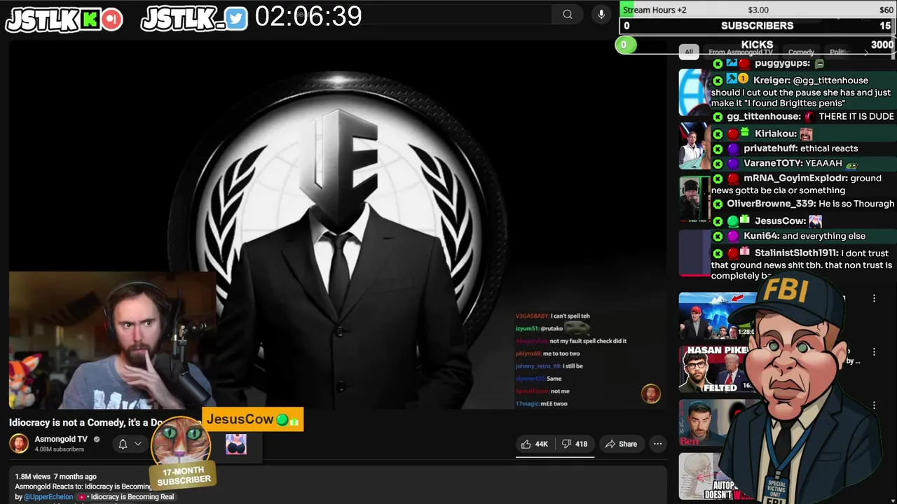Open the options menu for the iceberg thumbnail video
Screen dimensions: 897x504
(874, 299)
